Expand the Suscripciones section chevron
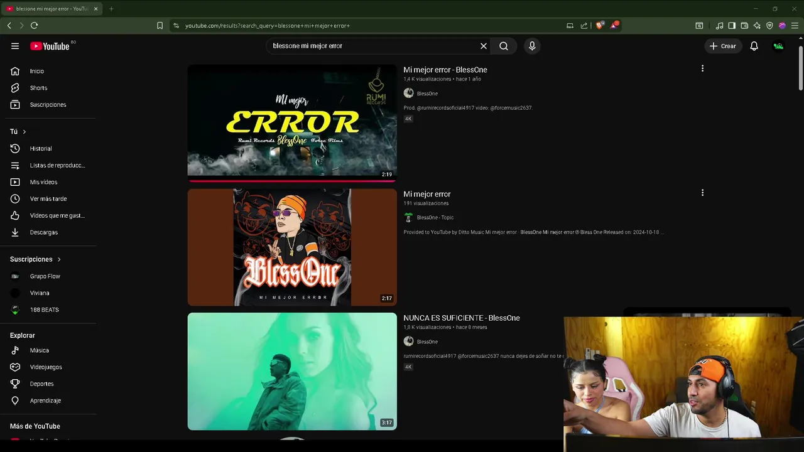The image size is (804, 452). (59, 259)
